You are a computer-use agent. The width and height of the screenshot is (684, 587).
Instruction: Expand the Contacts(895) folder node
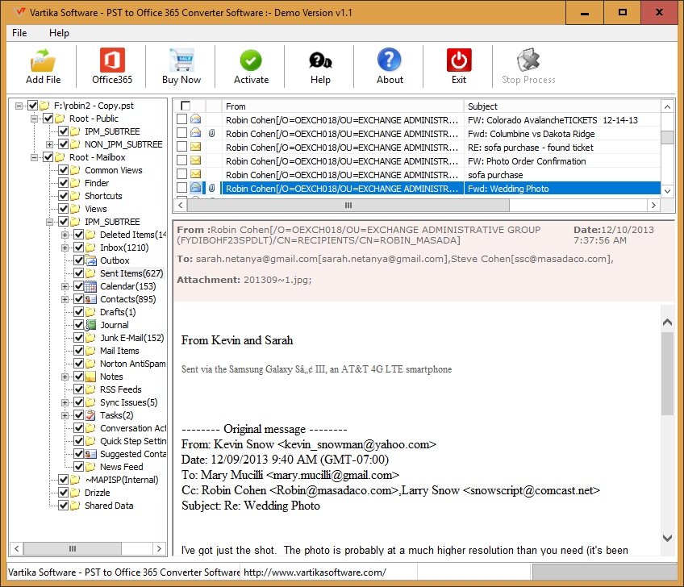65,299
